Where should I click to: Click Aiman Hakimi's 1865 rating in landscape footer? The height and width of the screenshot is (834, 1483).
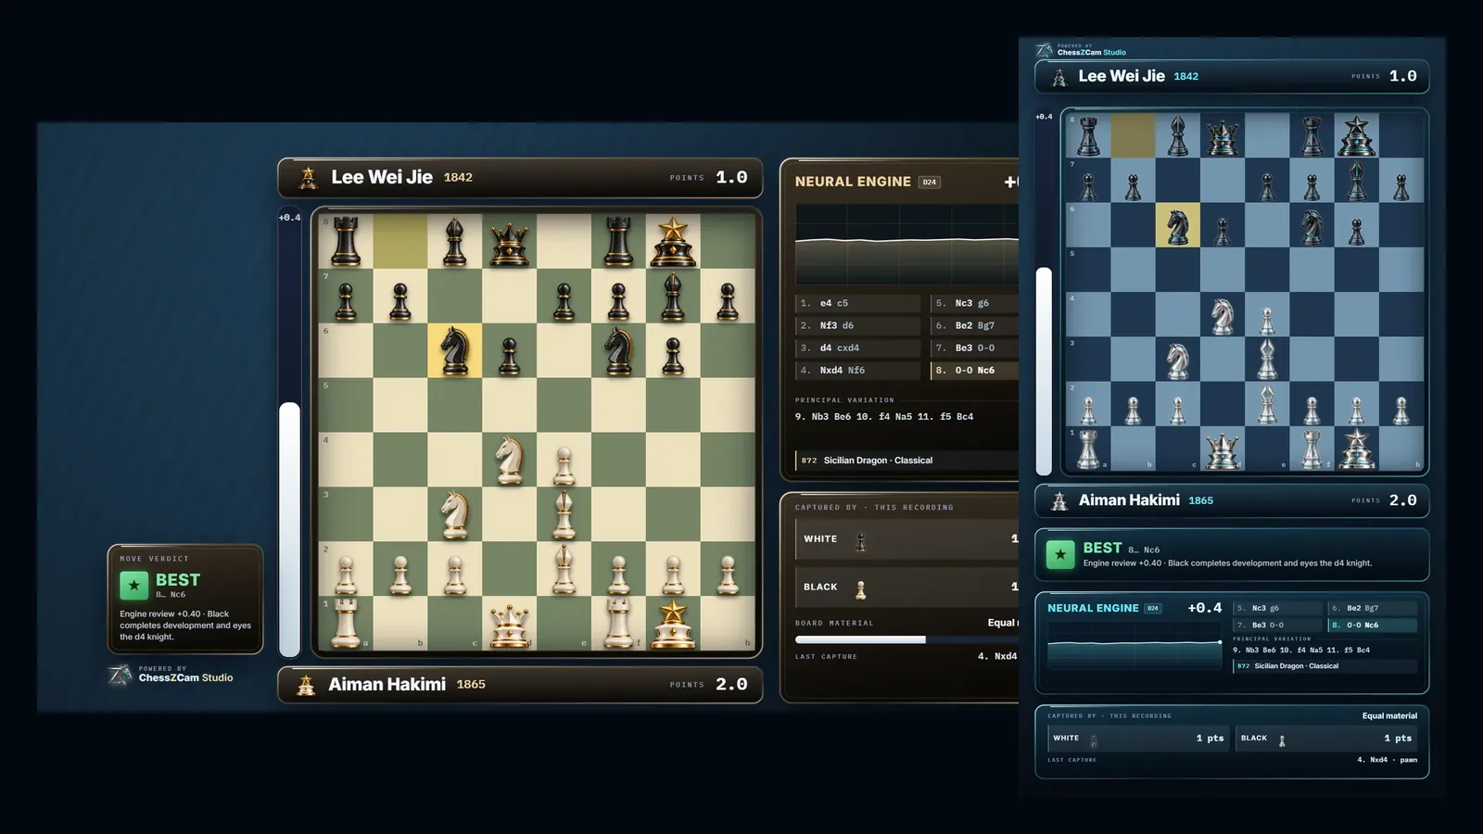[471, 685]
